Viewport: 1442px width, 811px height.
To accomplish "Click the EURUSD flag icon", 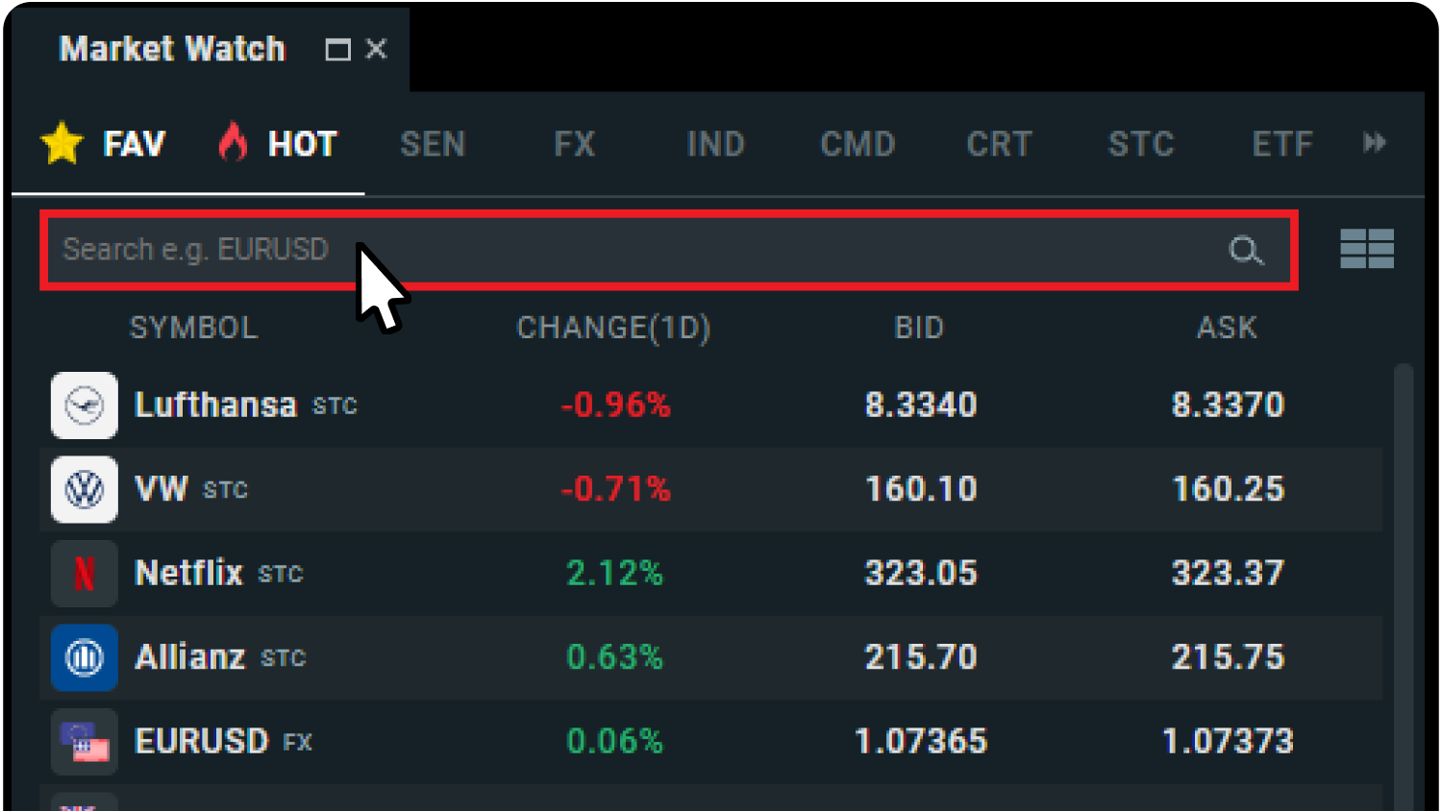I will tap(85, 742).
